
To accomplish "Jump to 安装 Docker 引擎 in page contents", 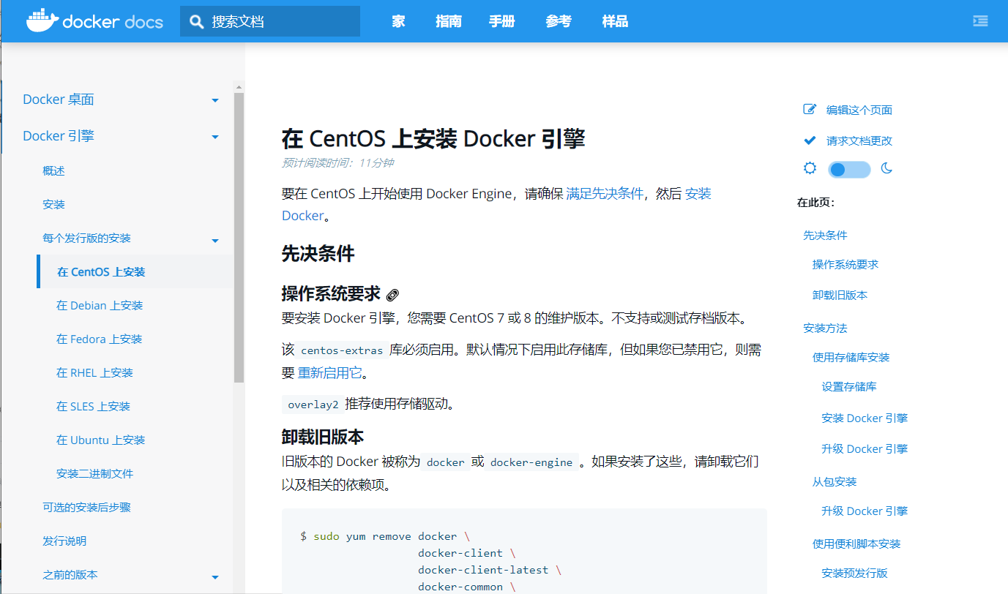I will coord(865,418).
